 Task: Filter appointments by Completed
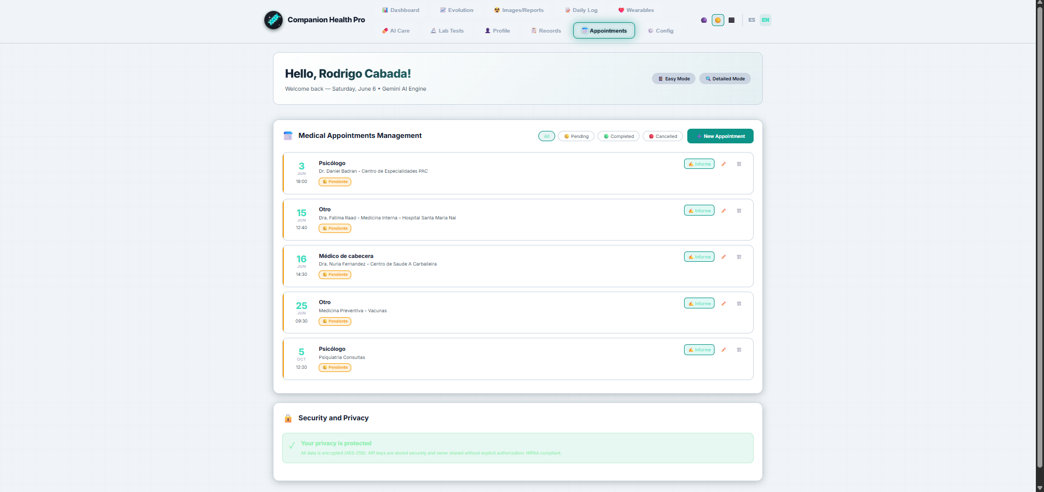pyautogui.click(x=619, y=136)
